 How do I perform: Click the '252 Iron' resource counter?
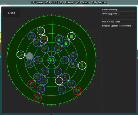click(x=51, y=2)
